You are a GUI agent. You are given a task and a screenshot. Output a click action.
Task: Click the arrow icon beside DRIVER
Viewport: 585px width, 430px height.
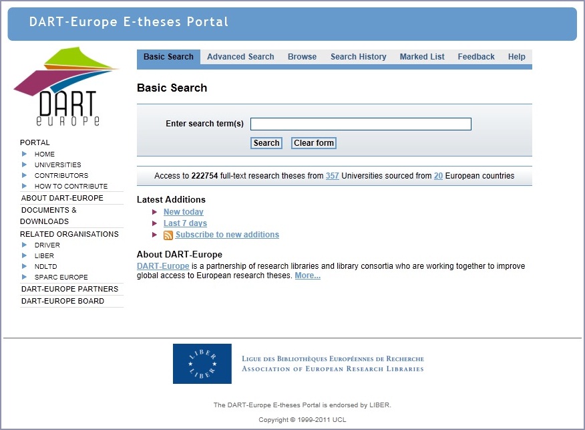(x=25, y=245)
